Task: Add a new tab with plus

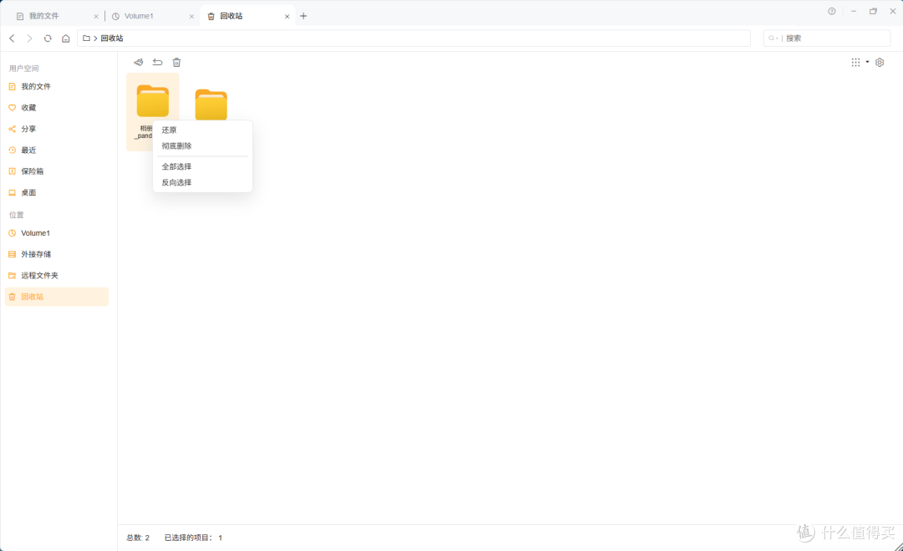Action: coord(304,16)
